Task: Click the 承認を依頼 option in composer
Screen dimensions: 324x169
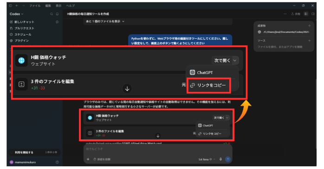Action: coord(102,159)
